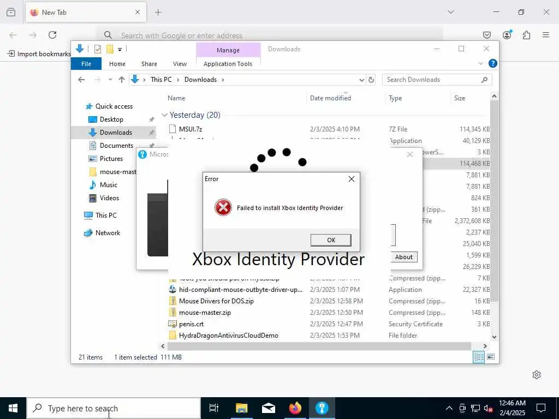The height and width of the screenshot is (419, 559).
Task: Select Documents in navigation pane
Action: (116, 145)
